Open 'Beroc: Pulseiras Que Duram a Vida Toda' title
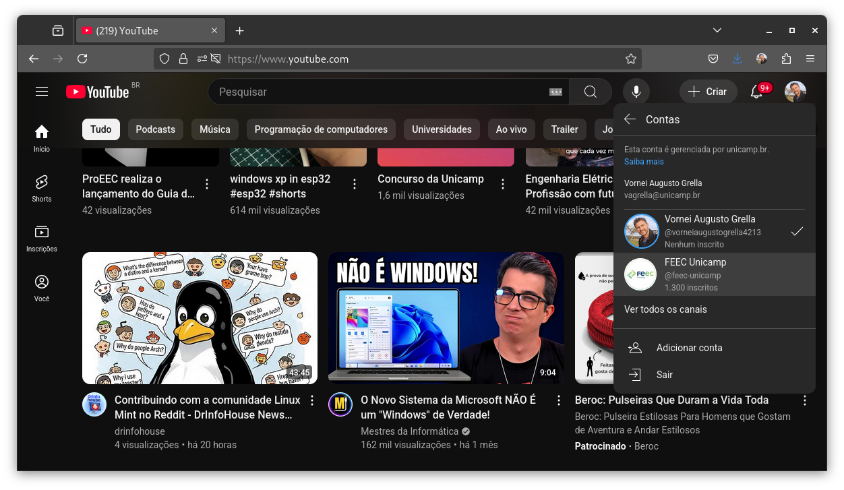Image resolution: width=844 pixels, height=490 pixels. click(671, 400)
